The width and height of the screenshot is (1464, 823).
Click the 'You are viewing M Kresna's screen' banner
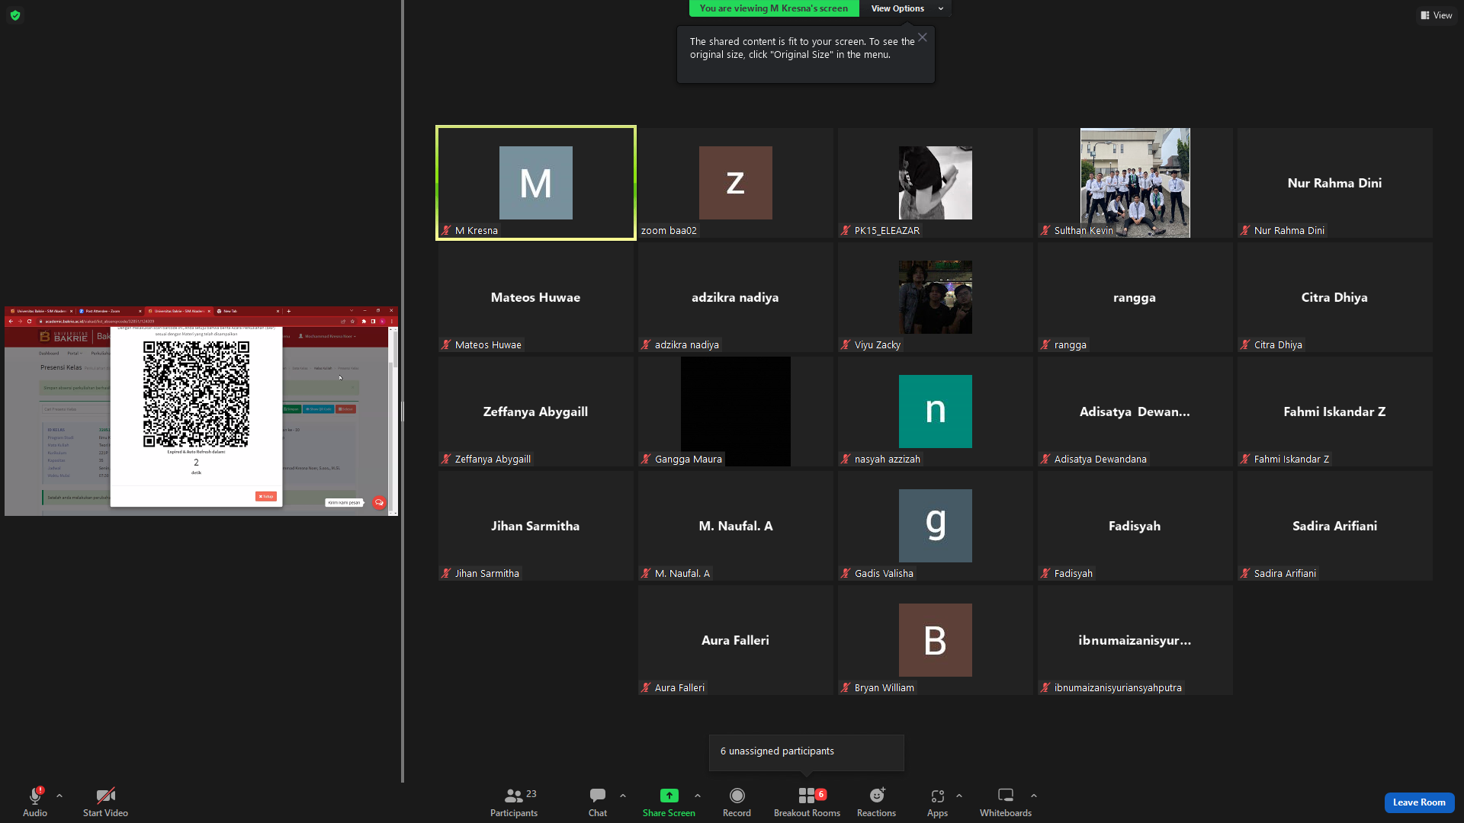coord(774,8)
